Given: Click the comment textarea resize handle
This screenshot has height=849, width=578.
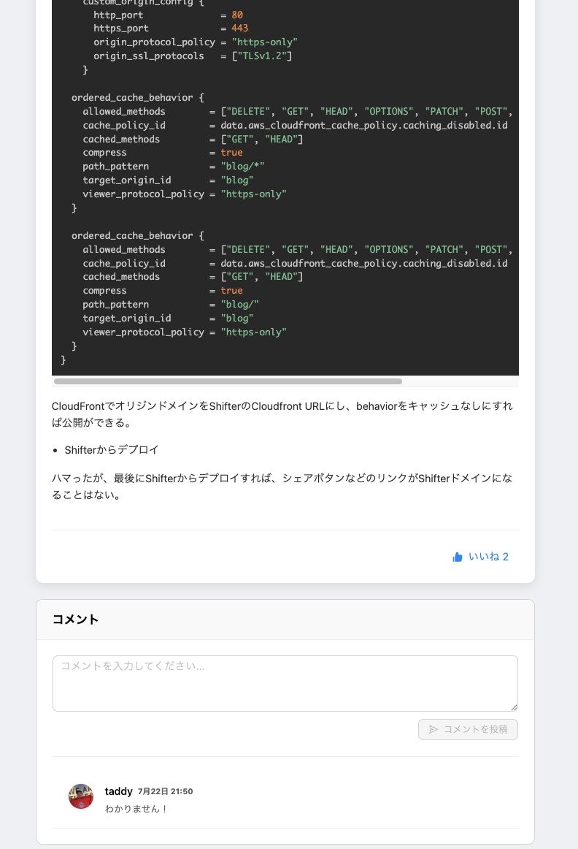Looking at the screenshot, I should (x=514, y=707).
